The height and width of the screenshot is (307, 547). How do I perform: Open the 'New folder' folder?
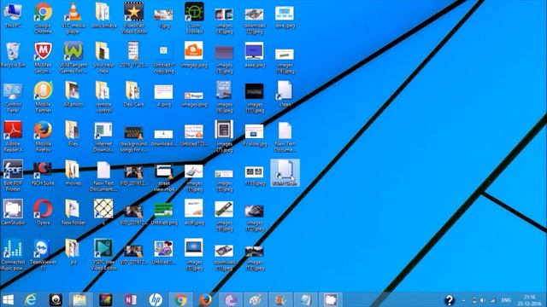click(x=74, y=212)
